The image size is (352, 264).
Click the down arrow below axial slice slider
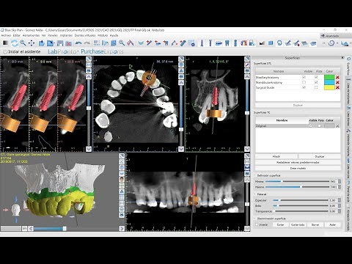coord(181,149)
